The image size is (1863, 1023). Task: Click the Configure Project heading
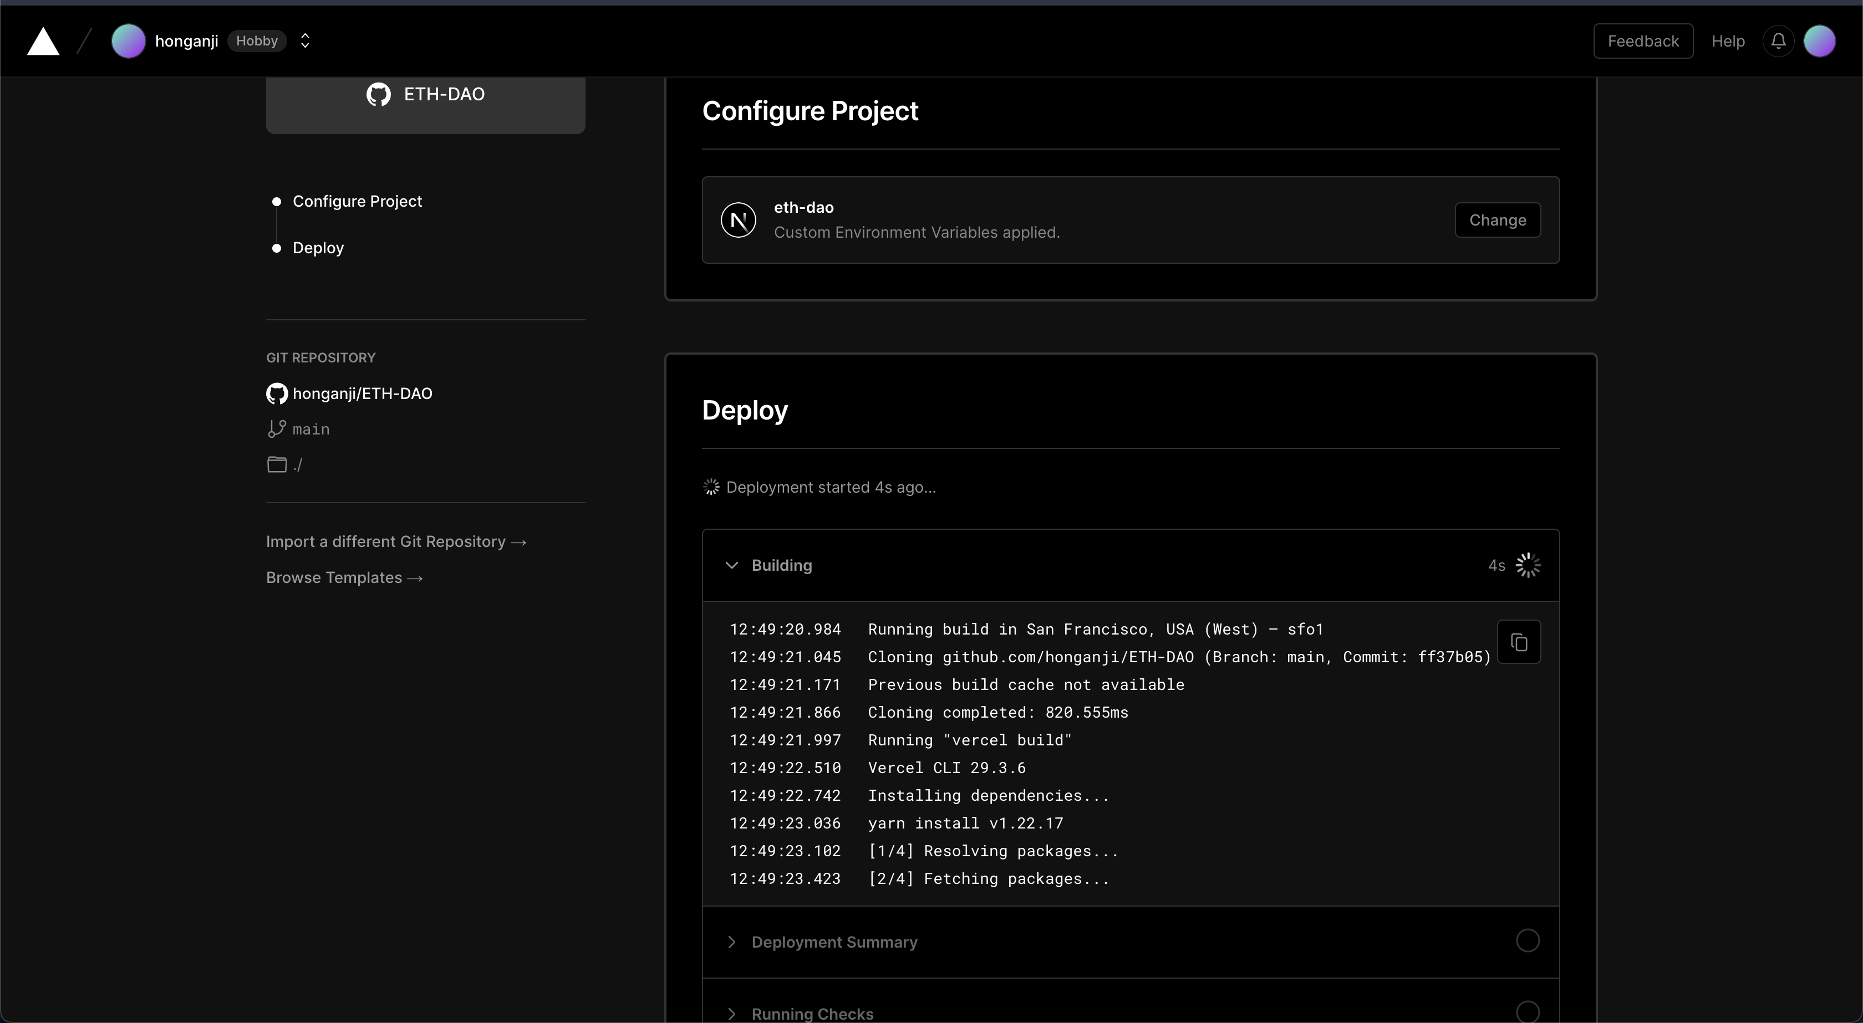(x=810, y=111)
